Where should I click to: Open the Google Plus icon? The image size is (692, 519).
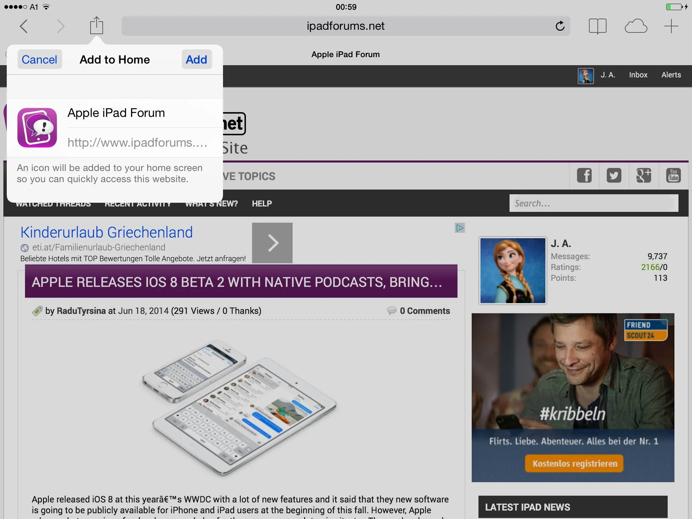tap(643, 175)
